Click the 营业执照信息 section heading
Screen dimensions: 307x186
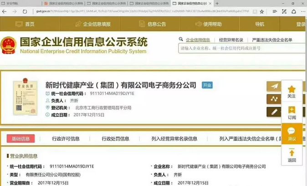pos(24,156)
